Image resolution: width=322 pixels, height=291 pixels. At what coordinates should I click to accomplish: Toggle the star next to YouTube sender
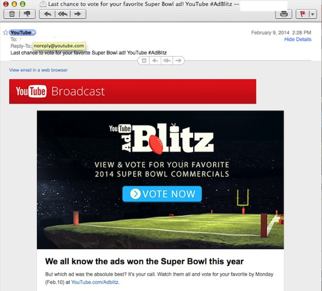[5, 32]
